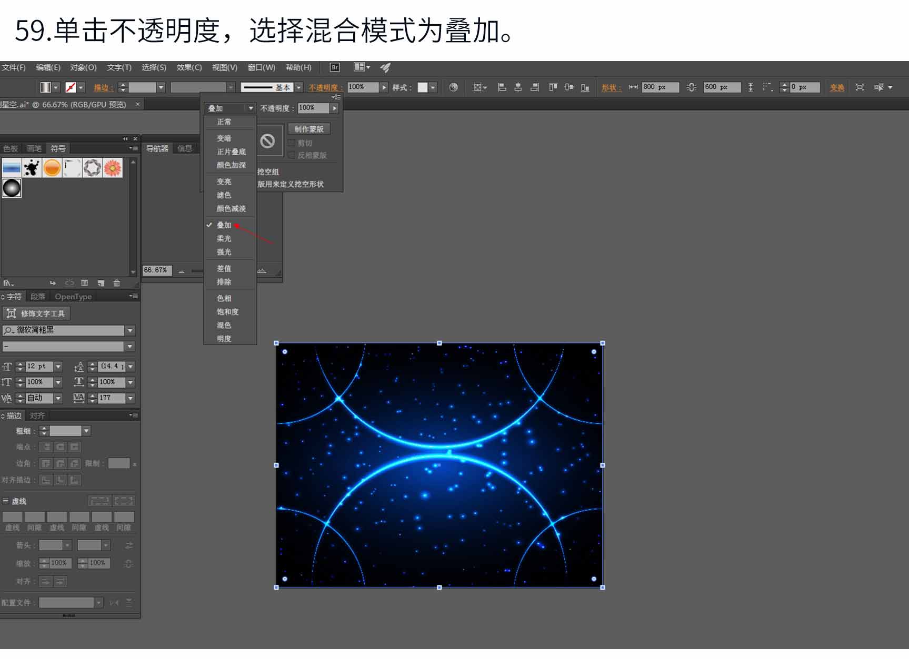
Task: Delete symbol using the trash icon
Action: point(117,283)
